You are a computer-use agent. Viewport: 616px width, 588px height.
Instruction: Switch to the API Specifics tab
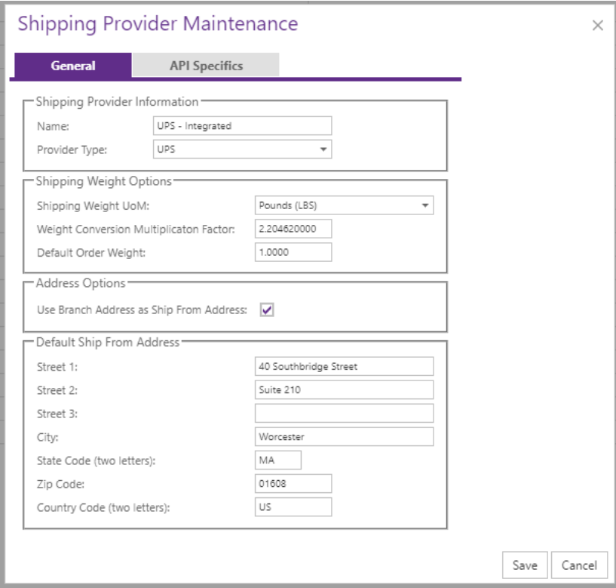coord(206,65)
